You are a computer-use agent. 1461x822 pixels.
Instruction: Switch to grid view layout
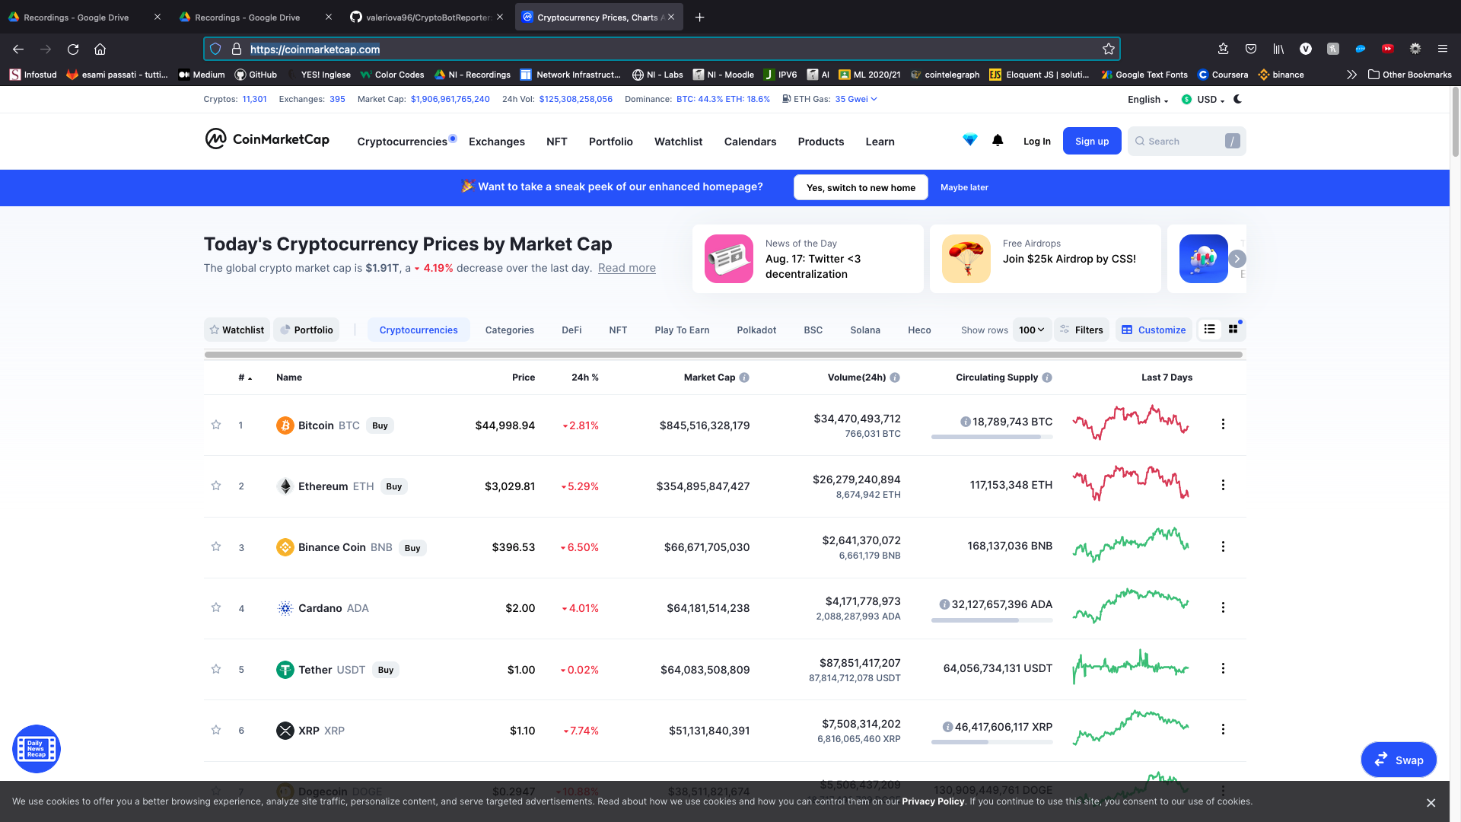[x=1233, y=329]
